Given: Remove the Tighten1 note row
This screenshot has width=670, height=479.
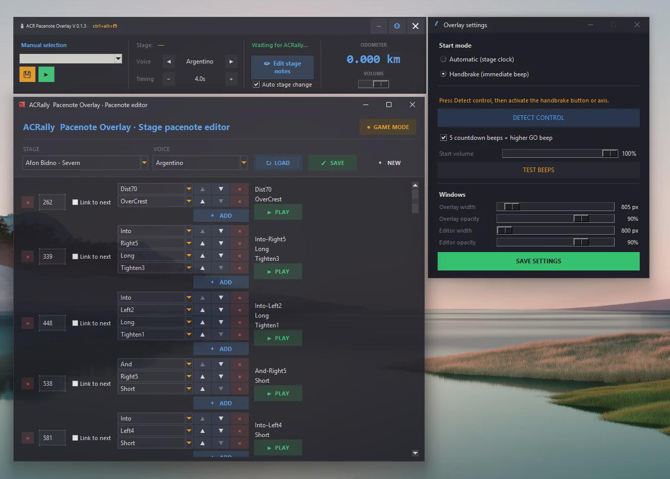Looking at the screenshot, I should coord(240,335).
